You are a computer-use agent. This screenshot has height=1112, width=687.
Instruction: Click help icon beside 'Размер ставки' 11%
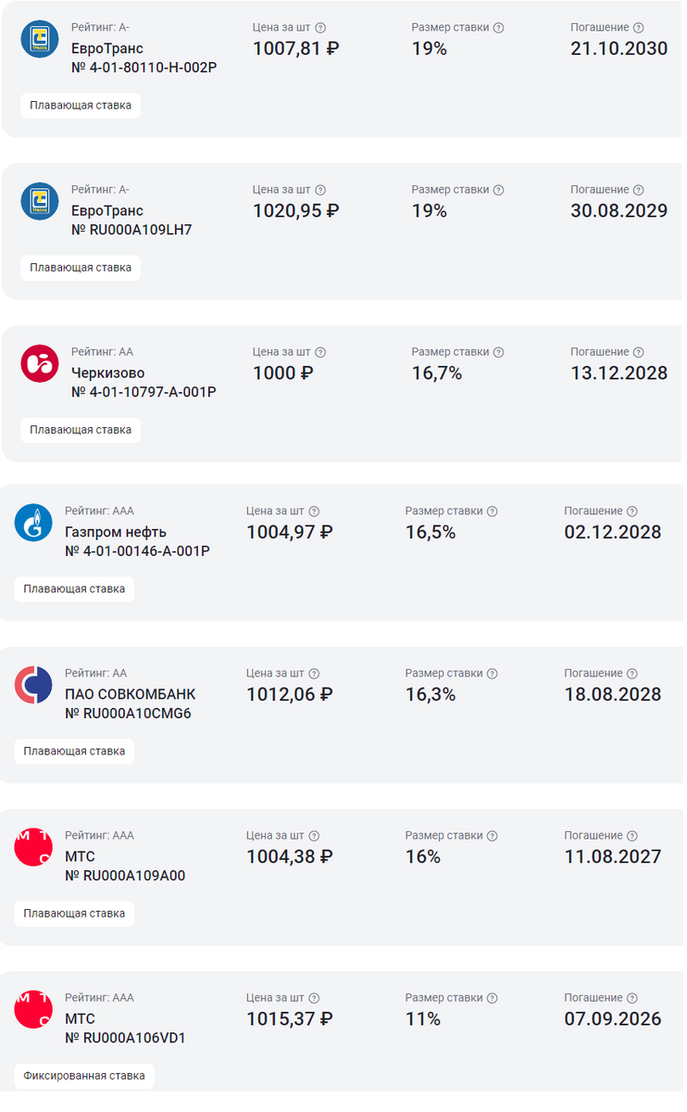point(493,998)
